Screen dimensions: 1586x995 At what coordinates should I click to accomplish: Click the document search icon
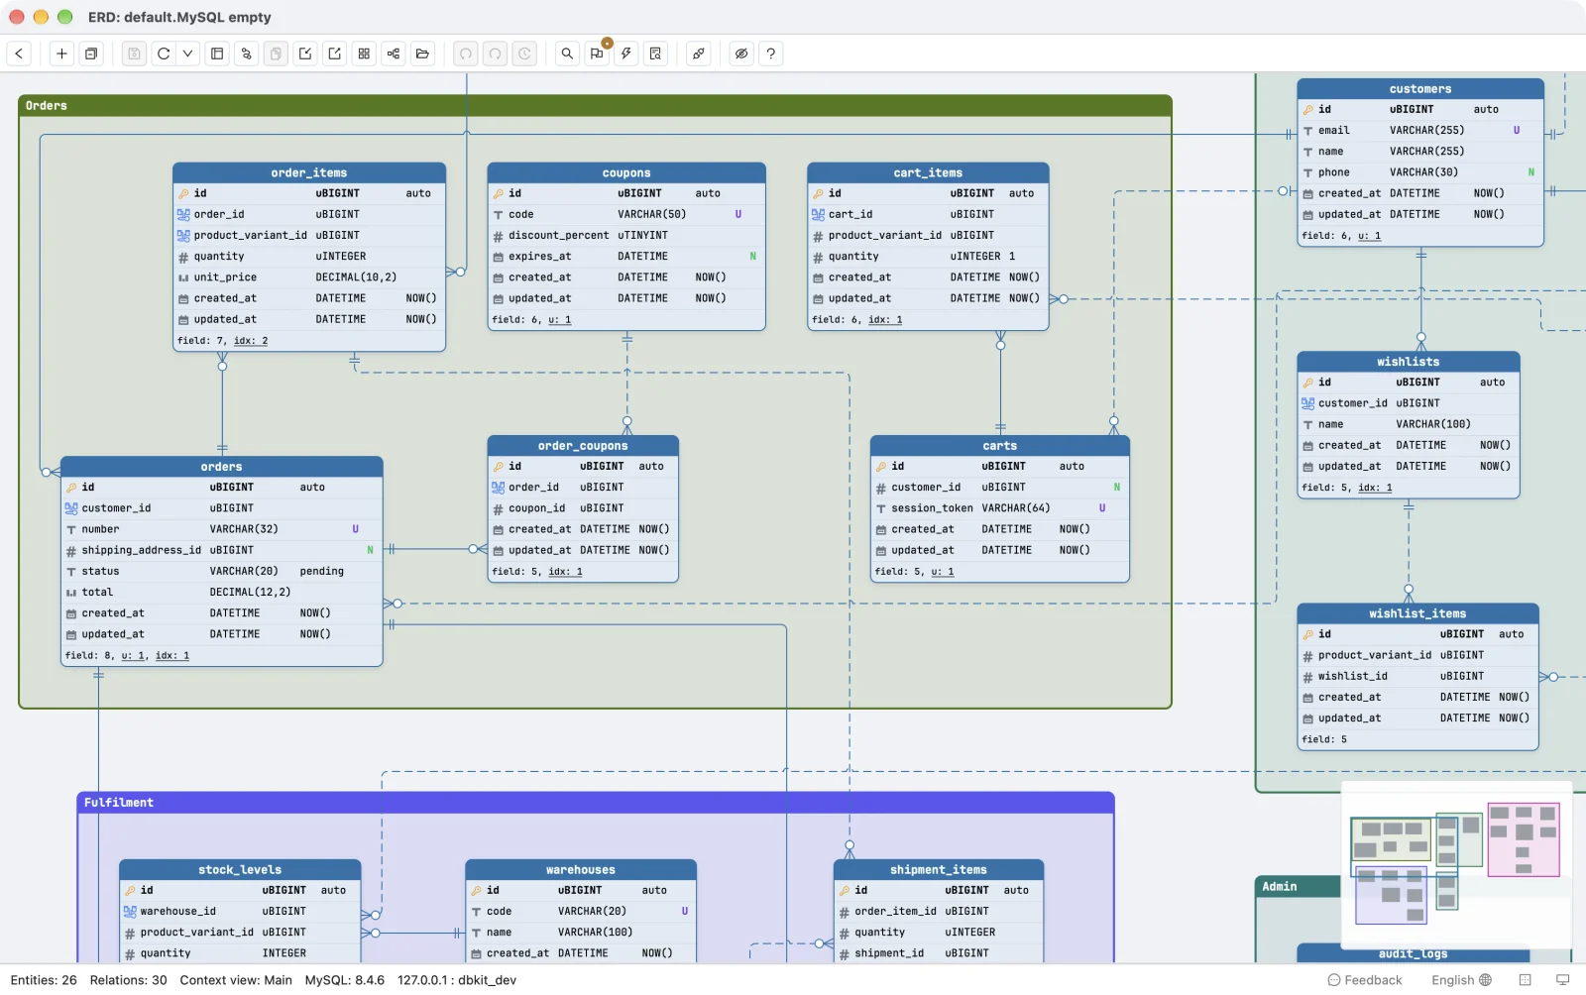[x=655, y=54]
